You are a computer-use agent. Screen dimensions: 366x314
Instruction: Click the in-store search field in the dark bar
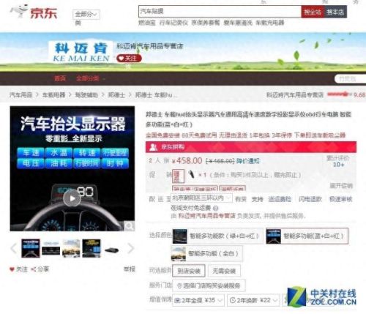(x=350, y=79)
